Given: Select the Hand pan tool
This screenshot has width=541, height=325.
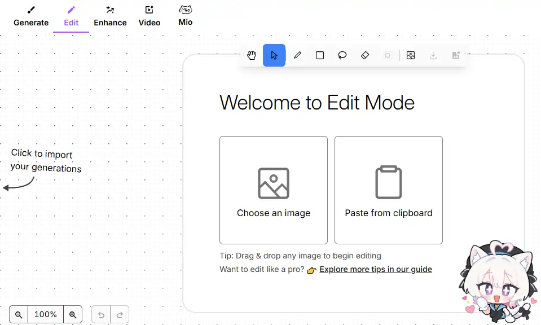Looking at the screenshot, I should pyautogui.click(x=252, y=55).
